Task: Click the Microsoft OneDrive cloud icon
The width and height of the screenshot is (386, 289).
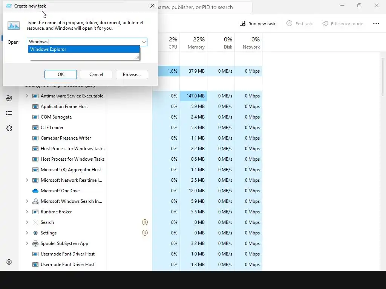Action: tap(35, 191)
